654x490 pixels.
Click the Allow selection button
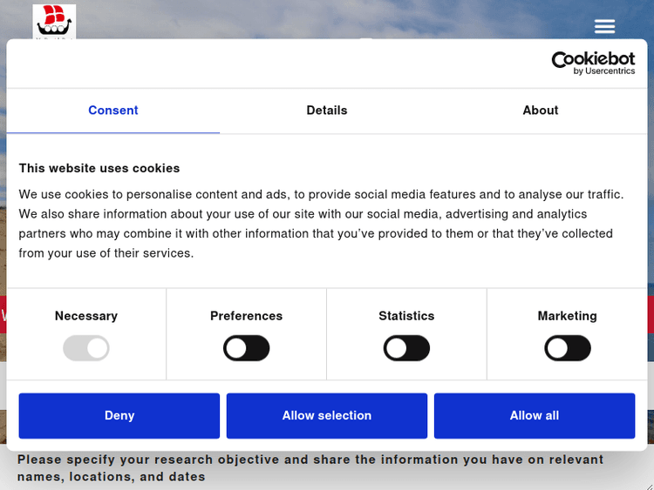coord(327,416)
